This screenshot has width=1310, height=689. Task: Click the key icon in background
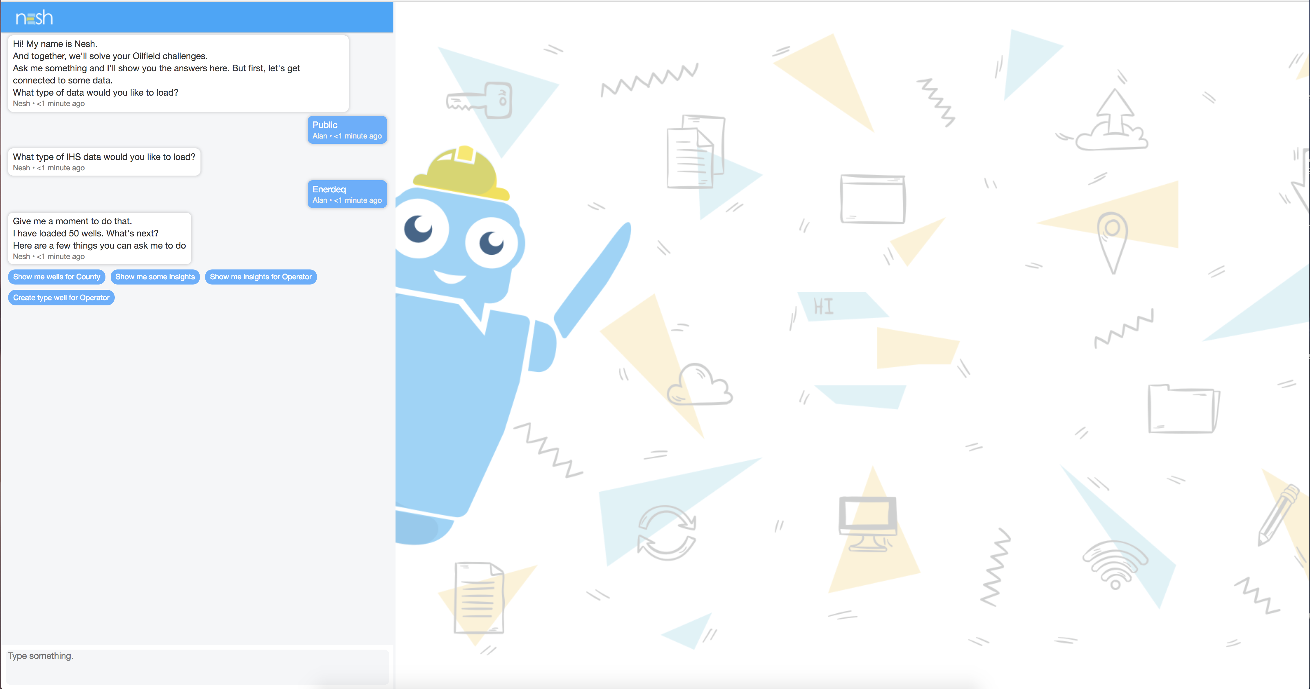[x=479, y=100]
